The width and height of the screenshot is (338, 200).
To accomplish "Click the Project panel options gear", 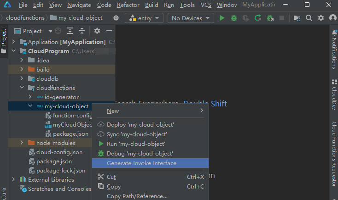I will pyautogui.click(x=97, y=31).
